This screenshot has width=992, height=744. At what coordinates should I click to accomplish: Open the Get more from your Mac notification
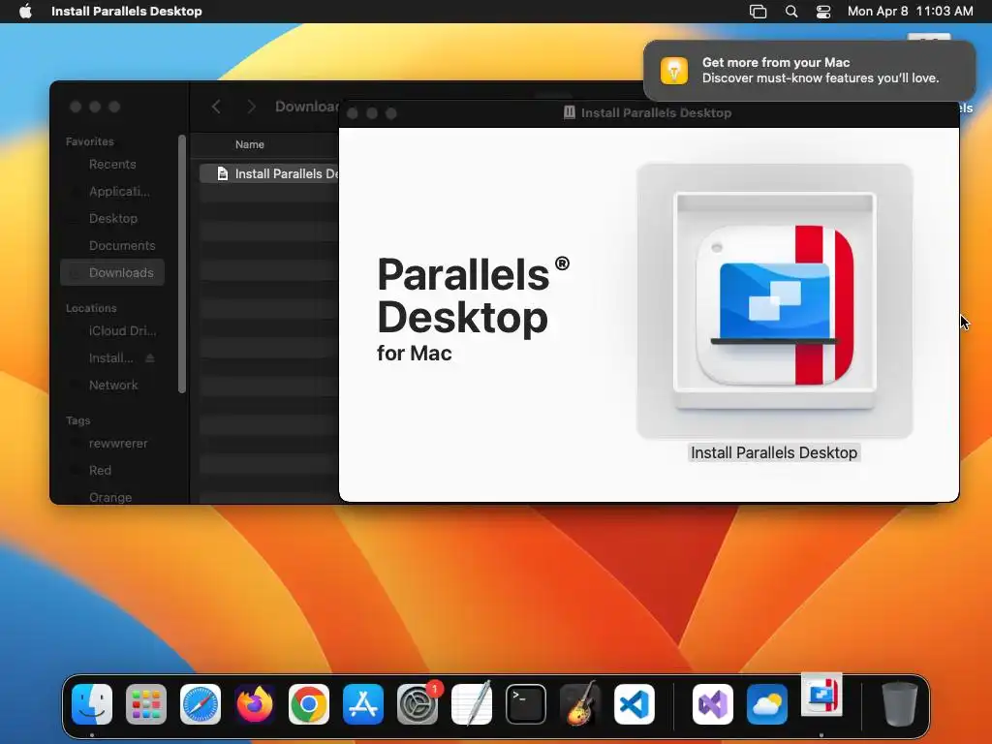809,70
